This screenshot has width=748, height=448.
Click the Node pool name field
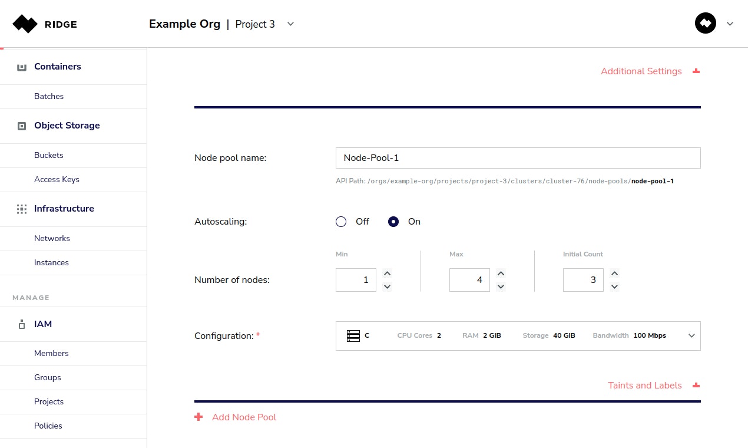point(518,158)
